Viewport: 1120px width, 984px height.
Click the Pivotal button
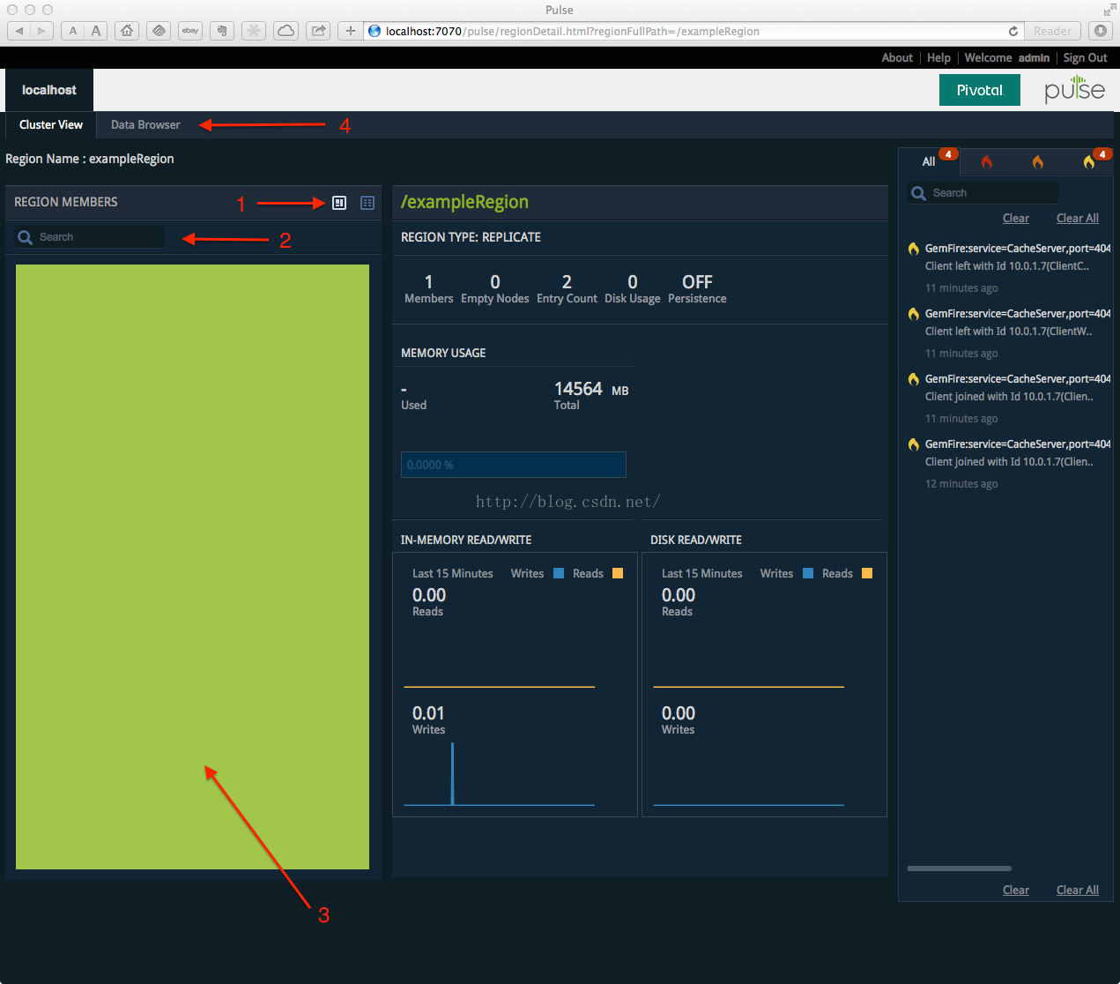(980, 90)
